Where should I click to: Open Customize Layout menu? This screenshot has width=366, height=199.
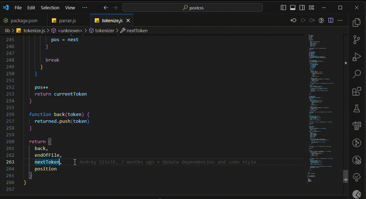311,8
